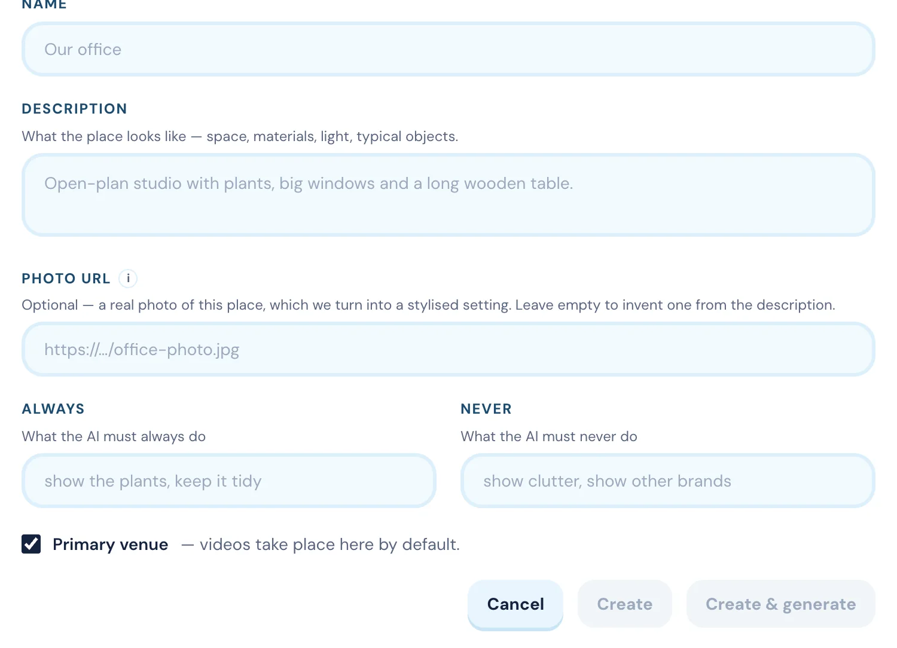The height and width of the screenshot is (648, 897).
Task: Focus the Name field with 'Our office' placeholder
Action: (x=448, y=50)
